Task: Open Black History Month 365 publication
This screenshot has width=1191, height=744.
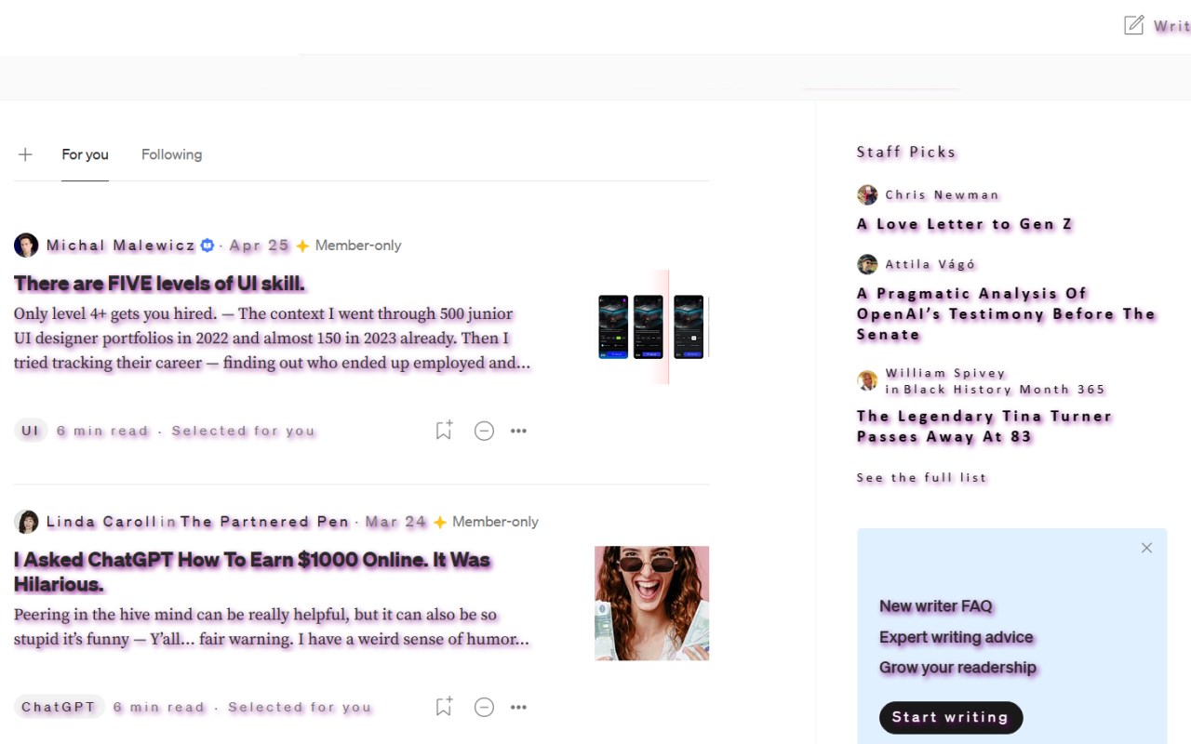Action: (x=1004, y=390)
